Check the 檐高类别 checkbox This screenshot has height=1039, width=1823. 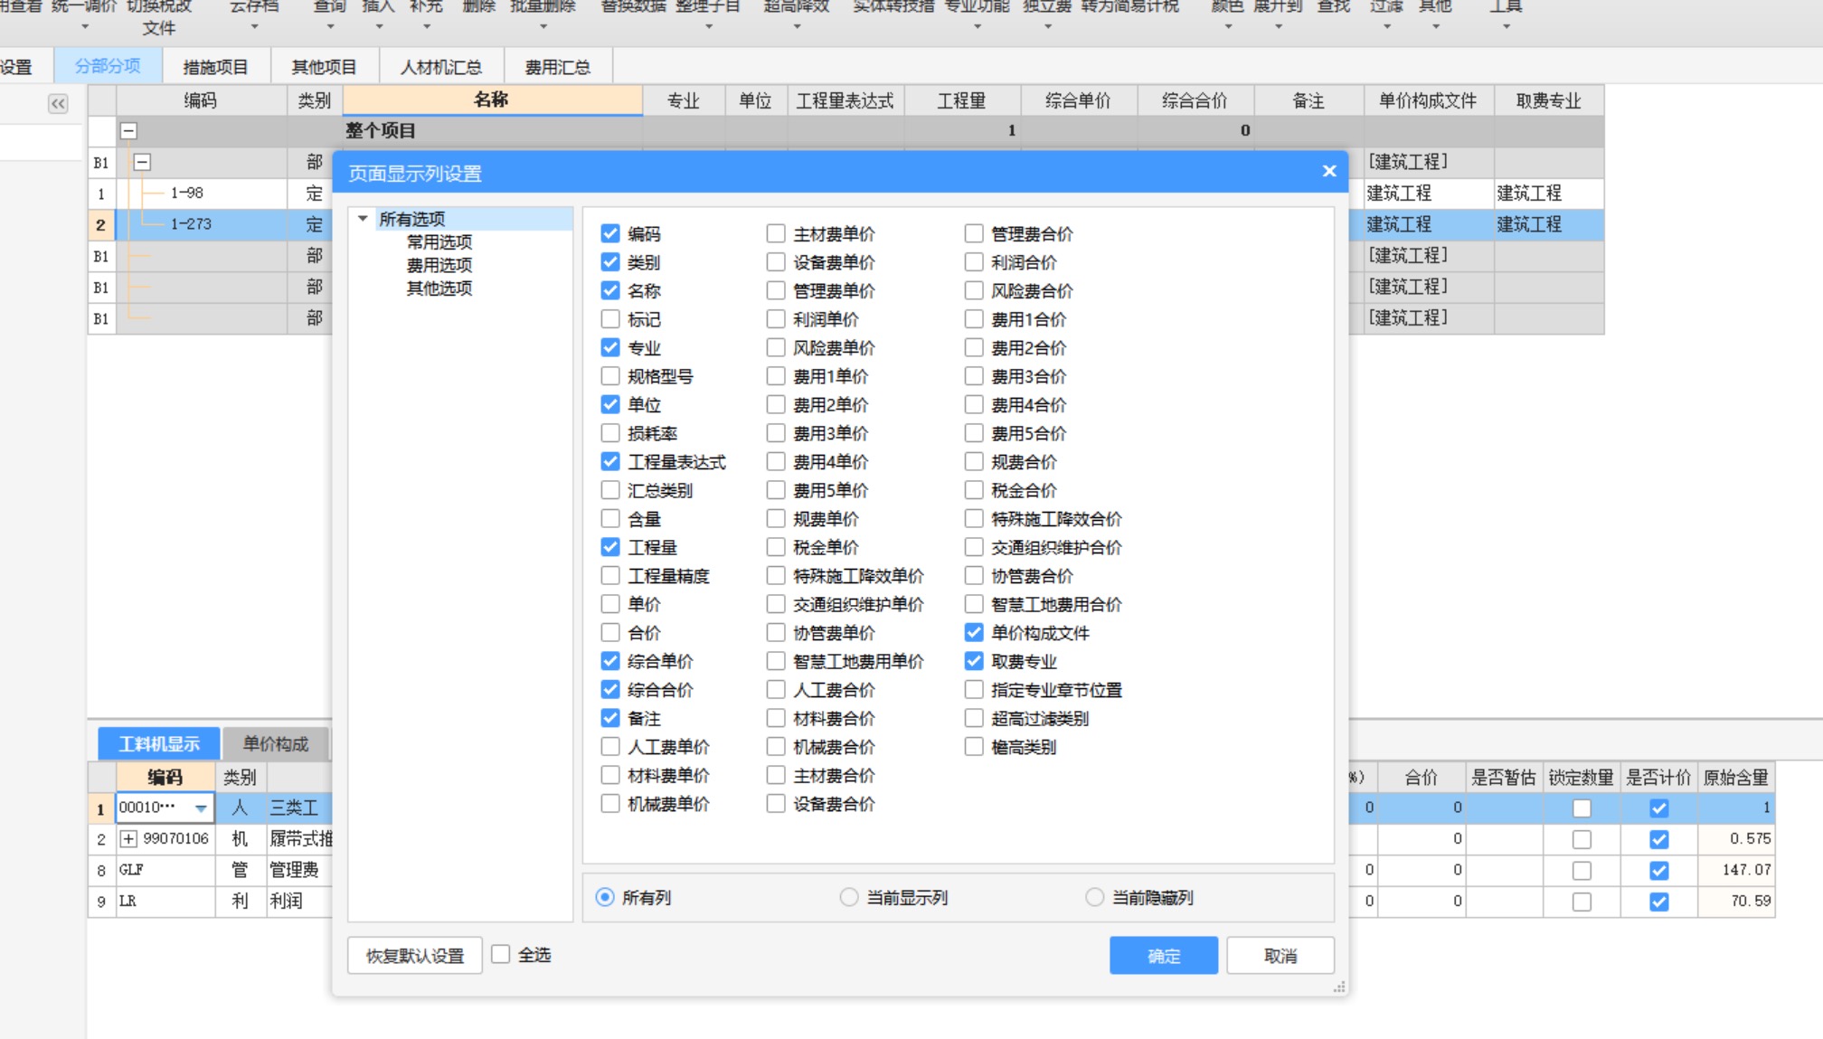(974, 747)
